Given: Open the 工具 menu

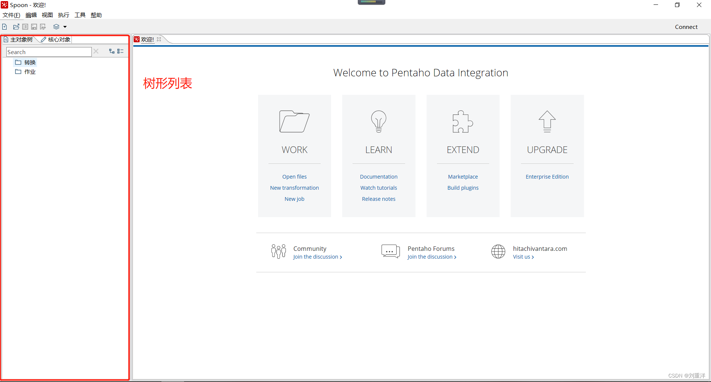Looking at the screenshot, I should click(80, 15).
